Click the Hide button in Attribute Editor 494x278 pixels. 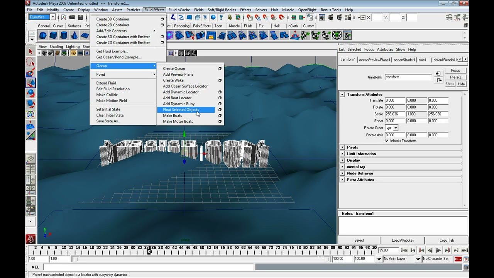(461, 84)
